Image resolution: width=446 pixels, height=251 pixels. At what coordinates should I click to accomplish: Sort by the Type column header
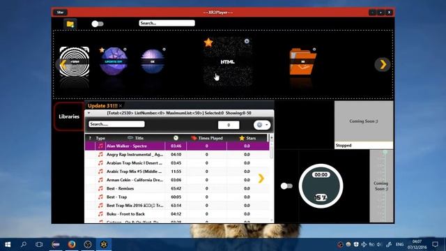click(x=100, y=138)
